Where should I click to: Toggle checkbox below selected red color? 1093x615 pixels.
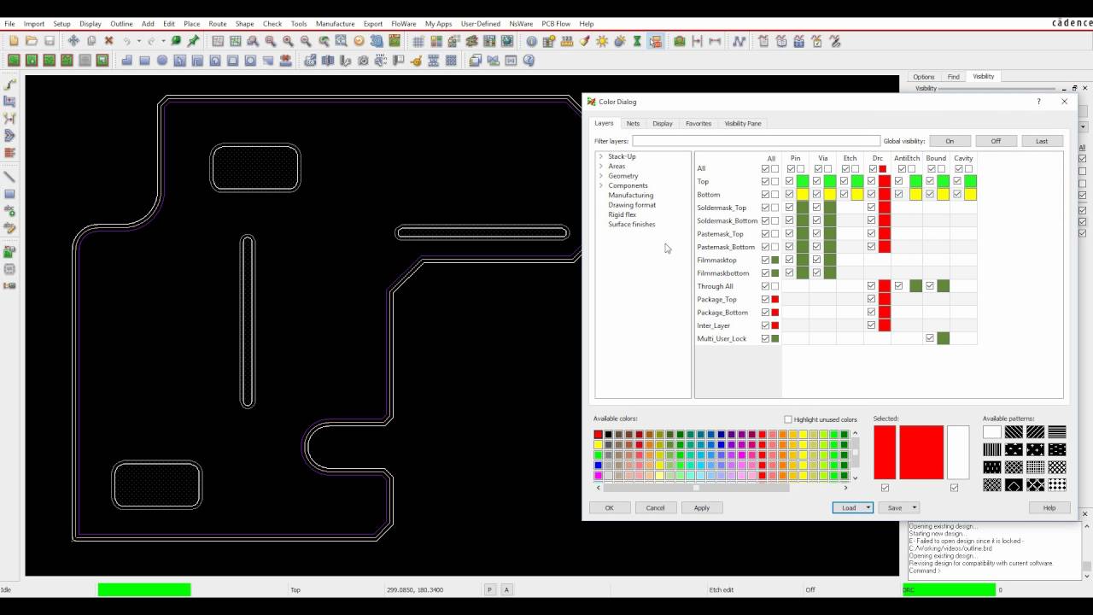[885, 488]
